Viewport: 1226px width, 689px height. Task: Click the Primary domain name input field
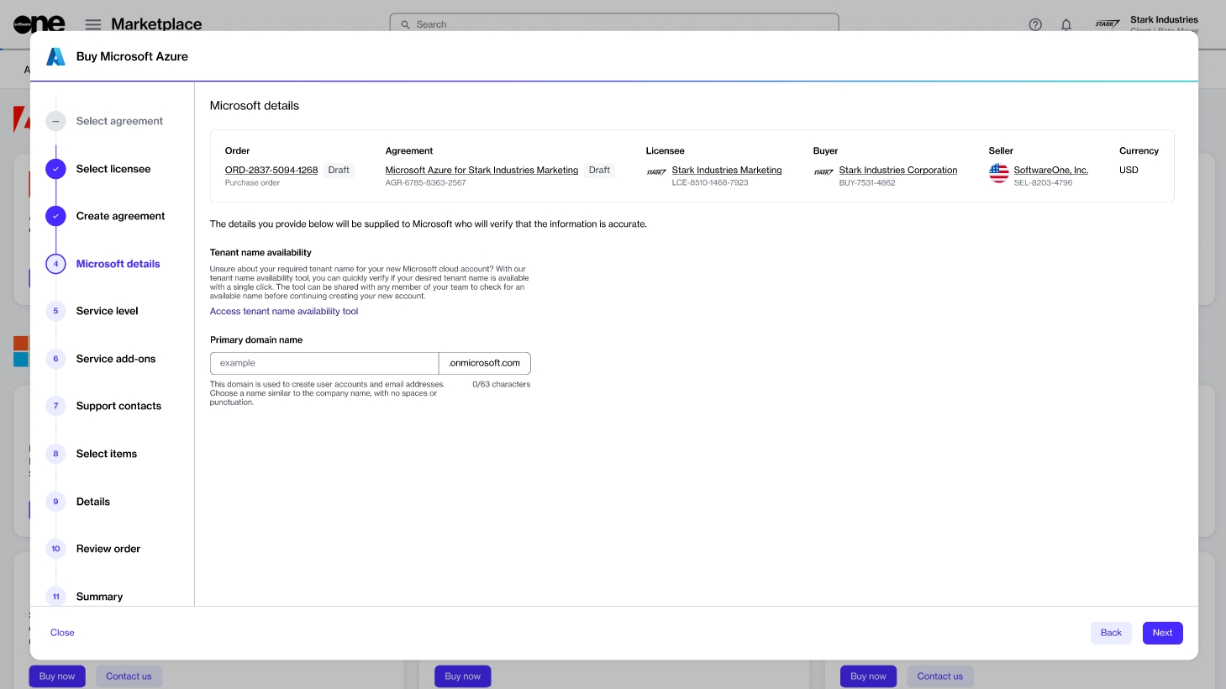click(x=324, y=363)
